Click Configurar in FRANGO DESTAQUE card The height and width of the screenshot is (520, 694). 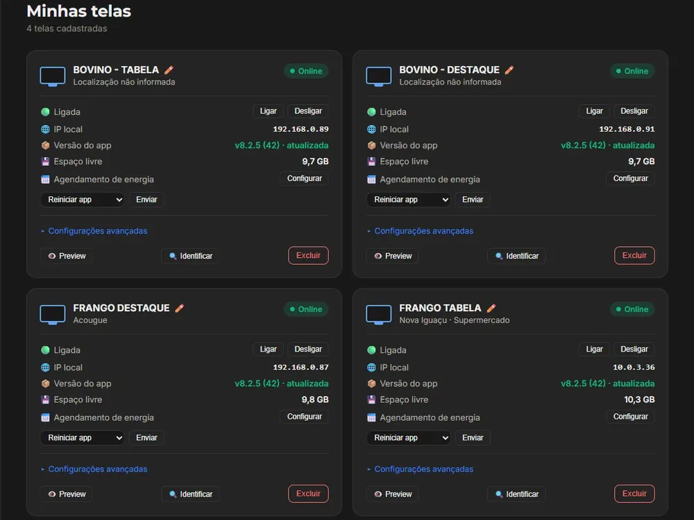click(x=304, y=417)
